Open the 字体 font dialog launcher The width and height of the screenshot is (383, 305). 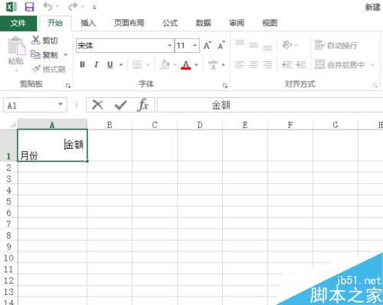[x=225, y=86]
